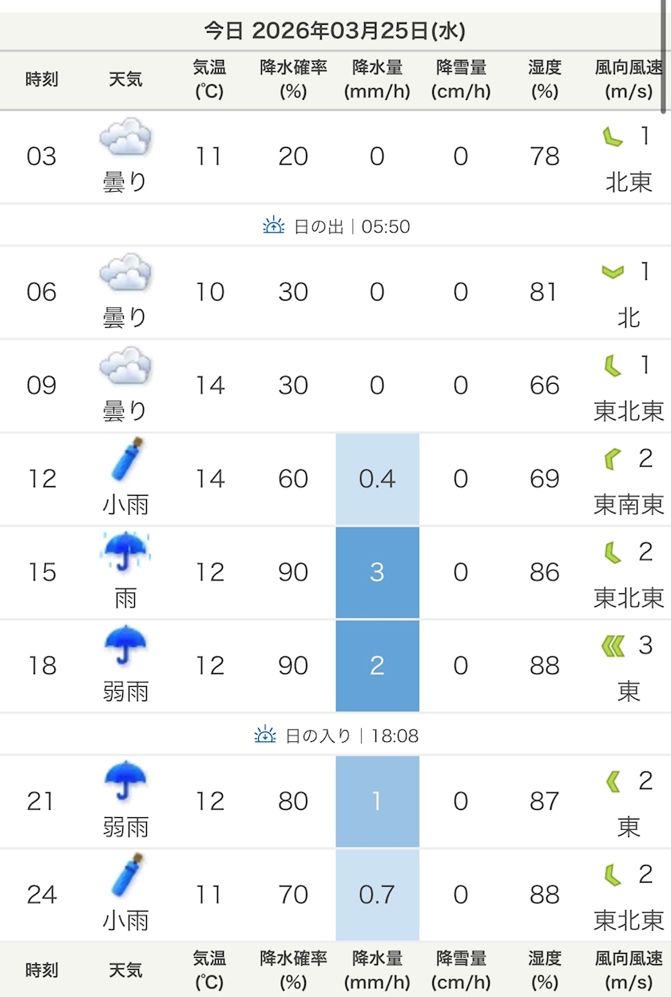Tap the double-arrow wind icon at 18

613,646
